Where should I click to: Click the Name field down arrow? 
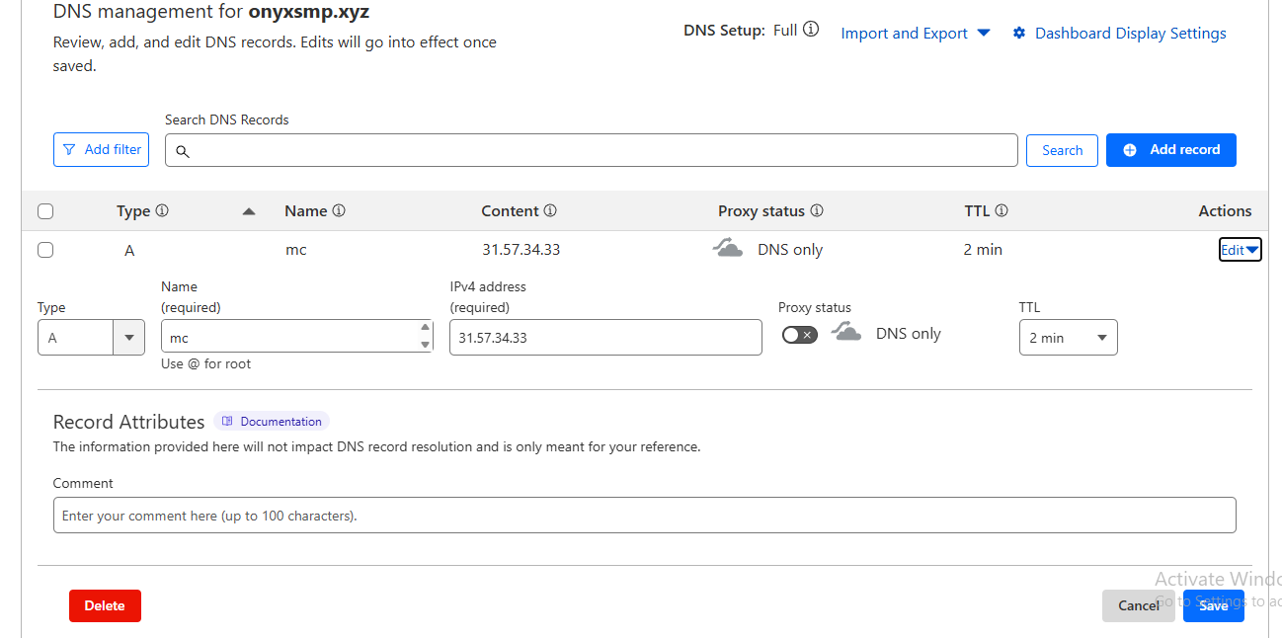tap(426, 345)
